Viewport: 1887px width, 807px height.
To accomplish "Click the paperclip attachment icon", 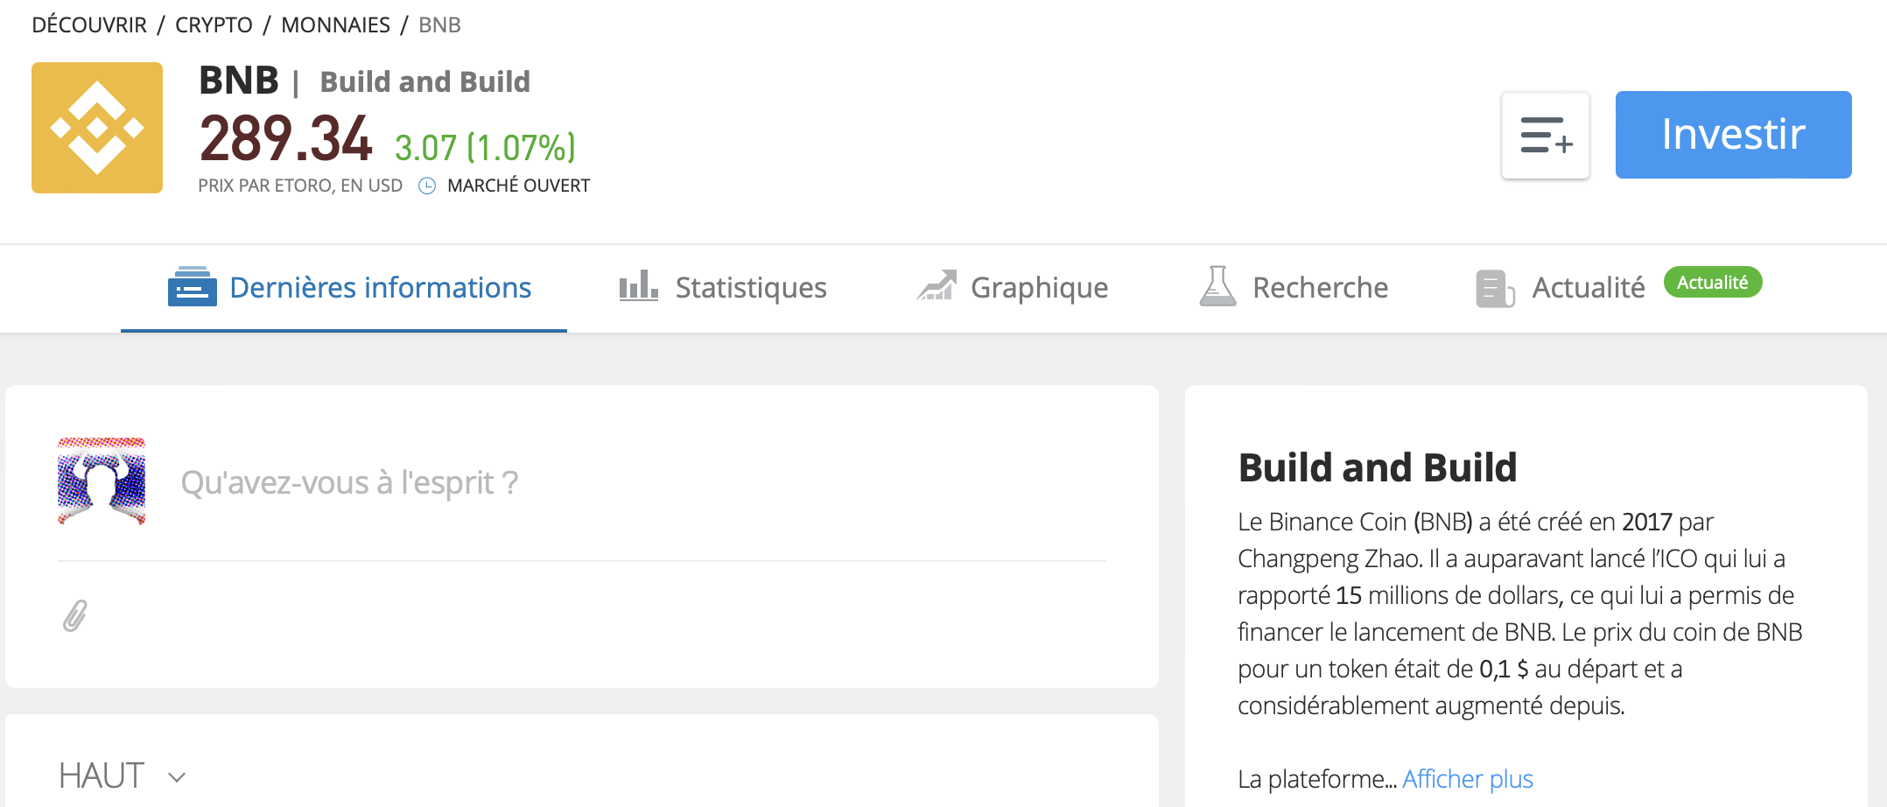I will pos(75,615).
